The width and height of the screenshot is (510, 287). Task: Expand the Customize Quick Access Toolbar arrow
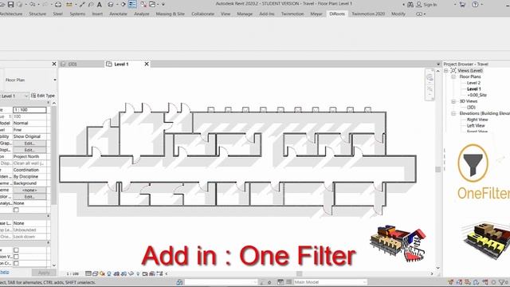pos(163,5)
